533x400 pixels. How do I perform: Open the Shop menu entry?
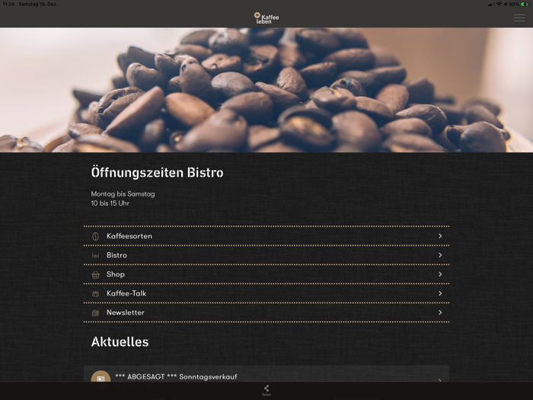coord(266,274)
